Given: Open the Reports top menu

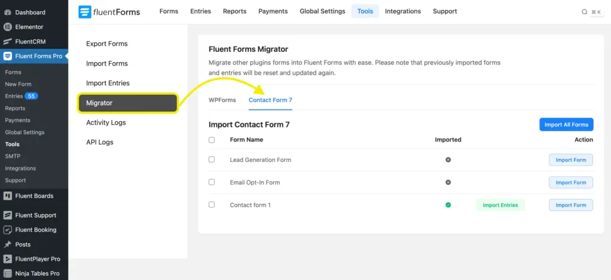Looking at the screenshot, I should pyautogui.click(x=234, y=11).
